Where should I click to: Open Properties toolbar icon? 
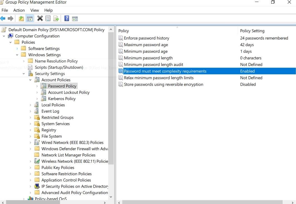click(x=48, y=19)
